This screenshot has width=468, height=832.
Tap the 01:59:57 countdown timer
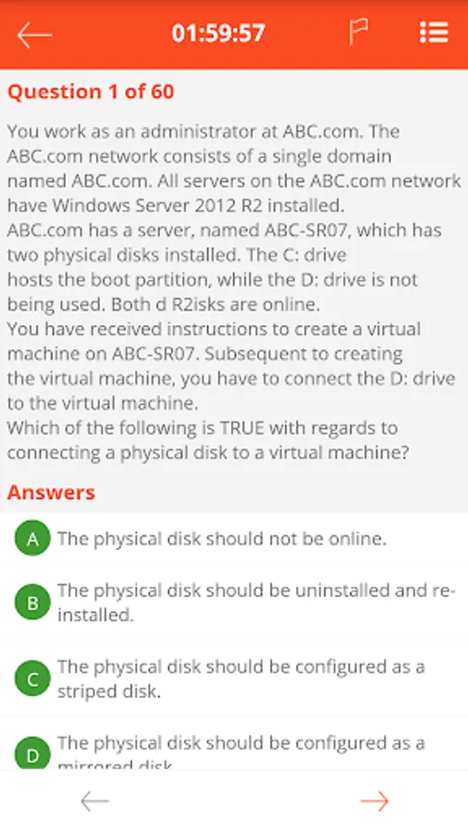coord(218,33)
